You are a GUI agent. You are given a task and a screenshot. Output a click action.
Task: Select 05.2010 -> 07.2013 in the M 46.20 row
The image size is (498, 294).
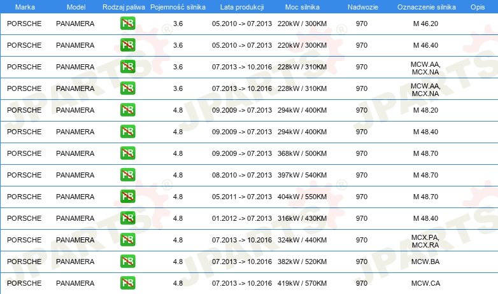[x=242, y=24]
